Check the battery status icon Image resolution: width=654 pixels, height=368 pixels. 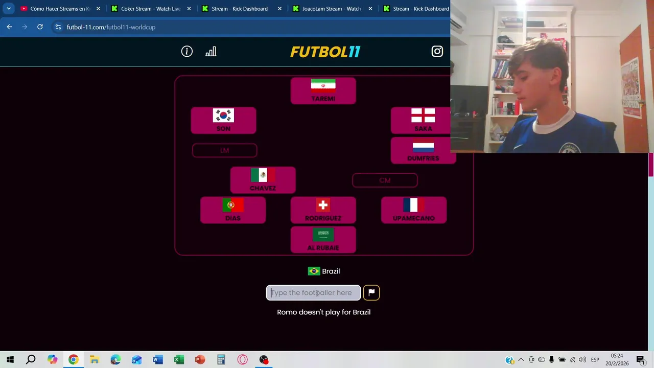click(562, 360)
